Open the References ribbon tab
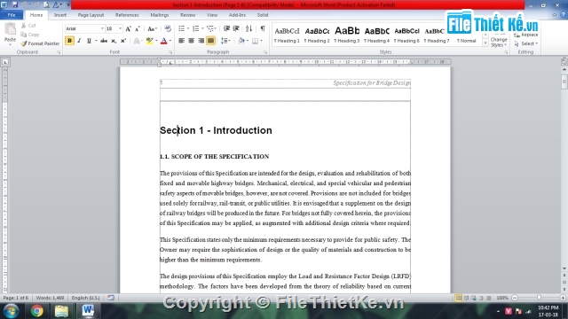Viewport: 568px width, 319px height. click(x=127, y=15)
